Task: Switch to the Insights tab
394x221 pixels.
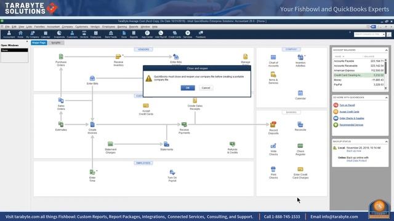Action: 56,43
